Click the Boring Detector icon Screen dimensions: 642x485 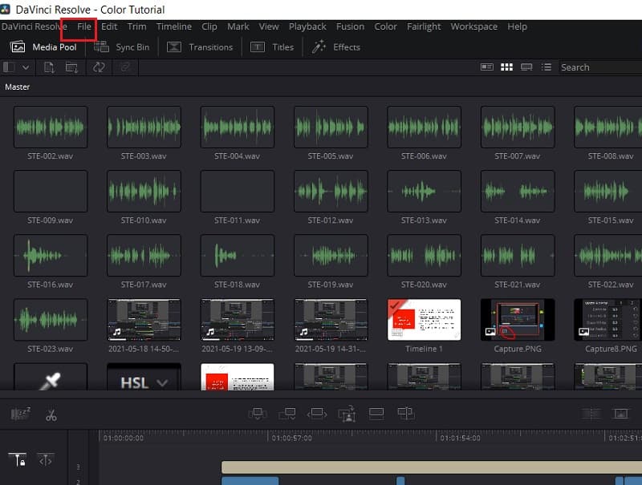point(19,414)
